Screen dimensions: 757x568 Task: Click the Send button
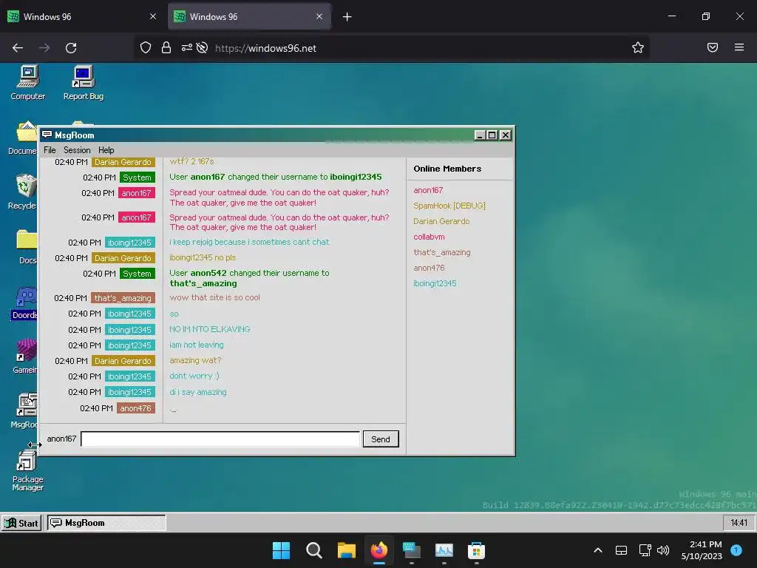[381, 439]
